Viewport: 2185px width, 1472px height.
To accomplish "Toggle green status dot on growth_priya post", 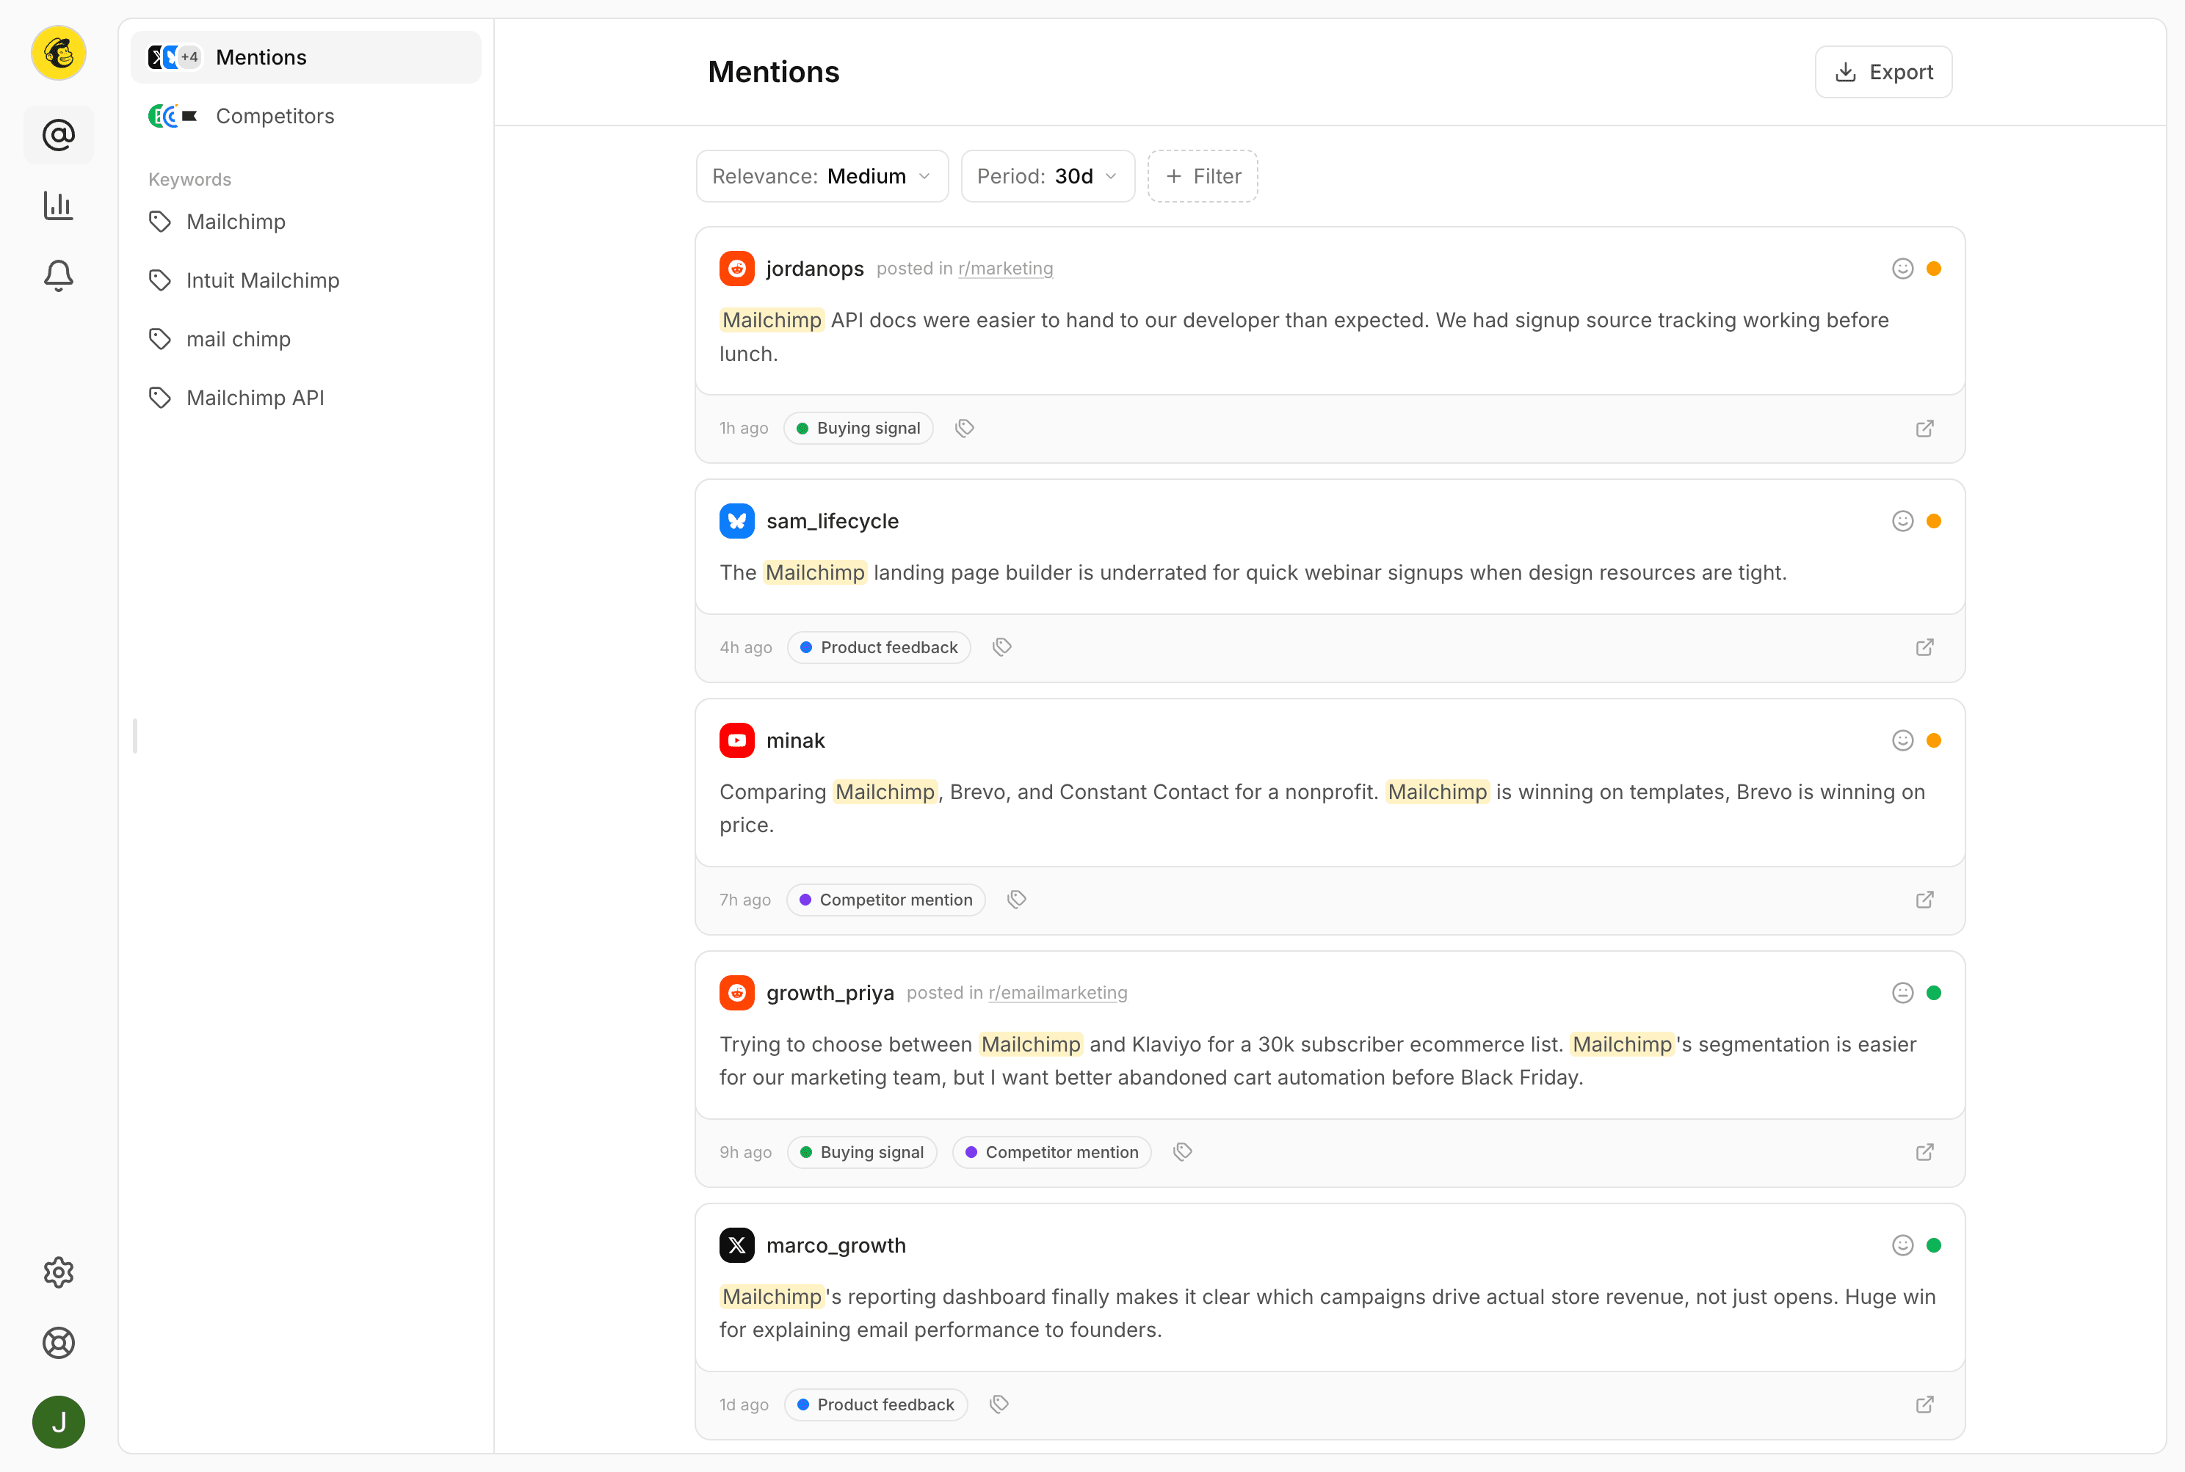I will 1934,994.
